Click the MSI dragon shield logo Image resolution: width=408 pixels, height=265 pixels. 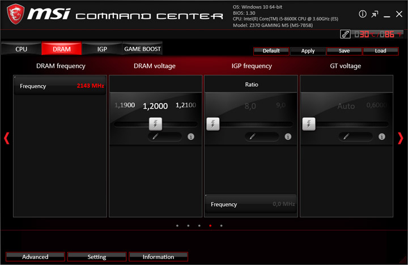(x=16, y=14)
